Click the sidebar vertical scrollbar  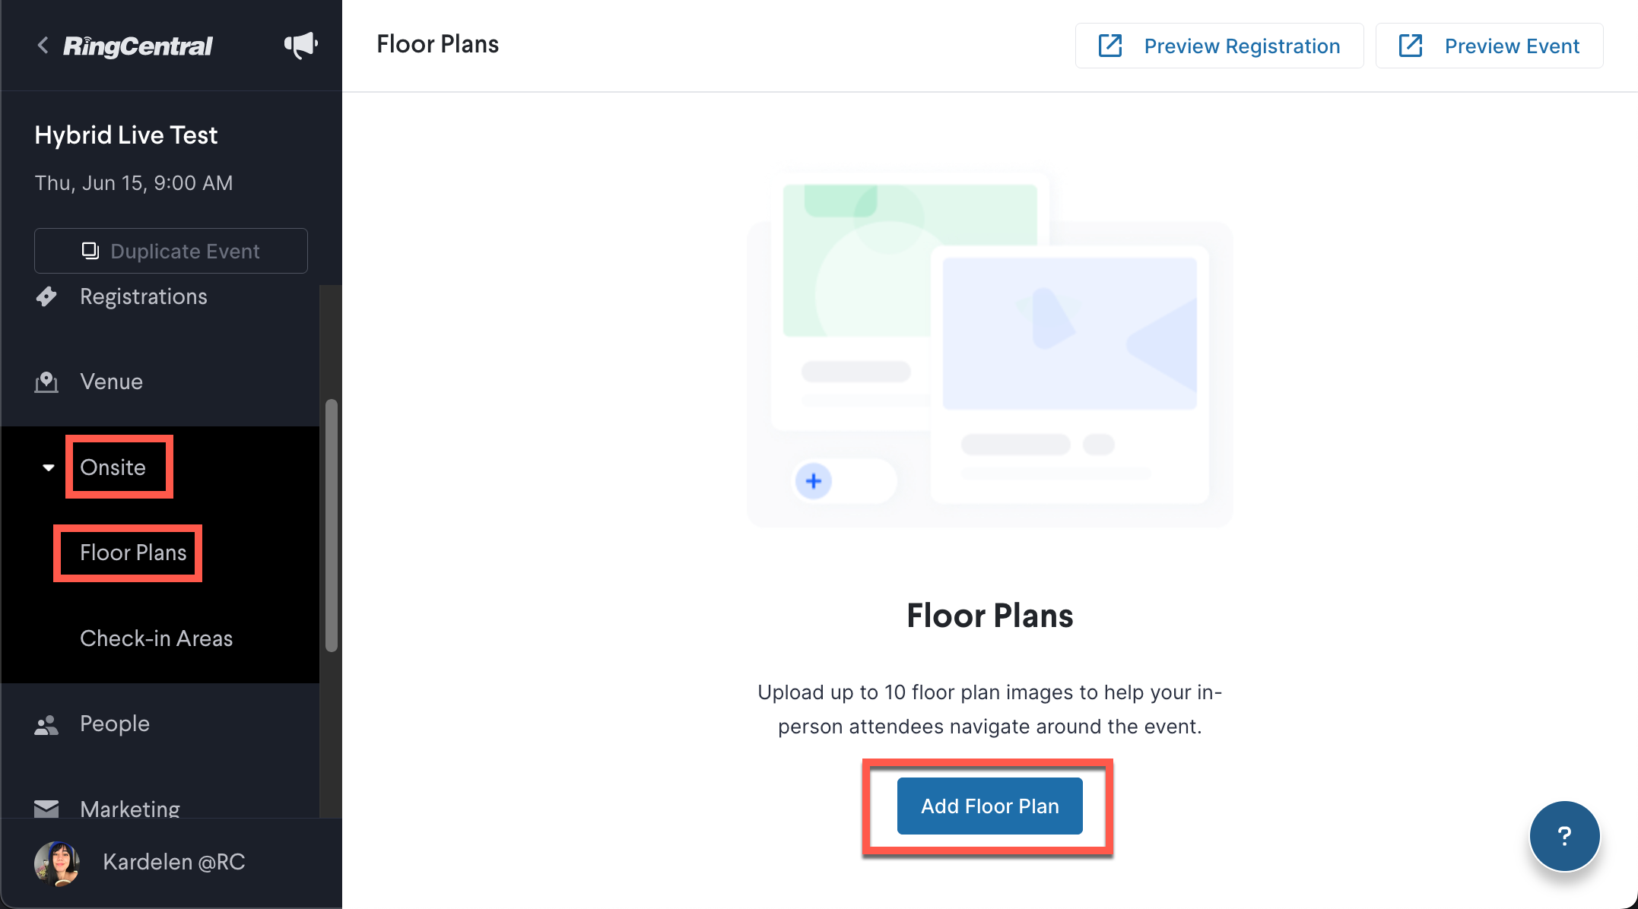[331, 524]
